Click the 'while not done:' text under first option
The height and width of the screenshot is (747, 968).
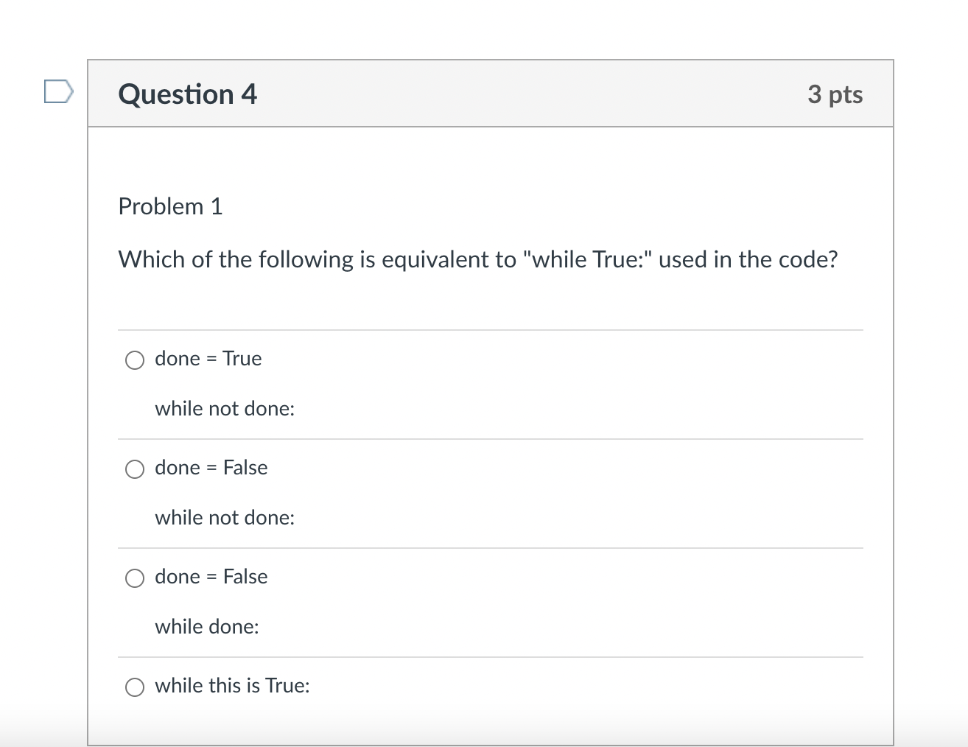[225, 409]
